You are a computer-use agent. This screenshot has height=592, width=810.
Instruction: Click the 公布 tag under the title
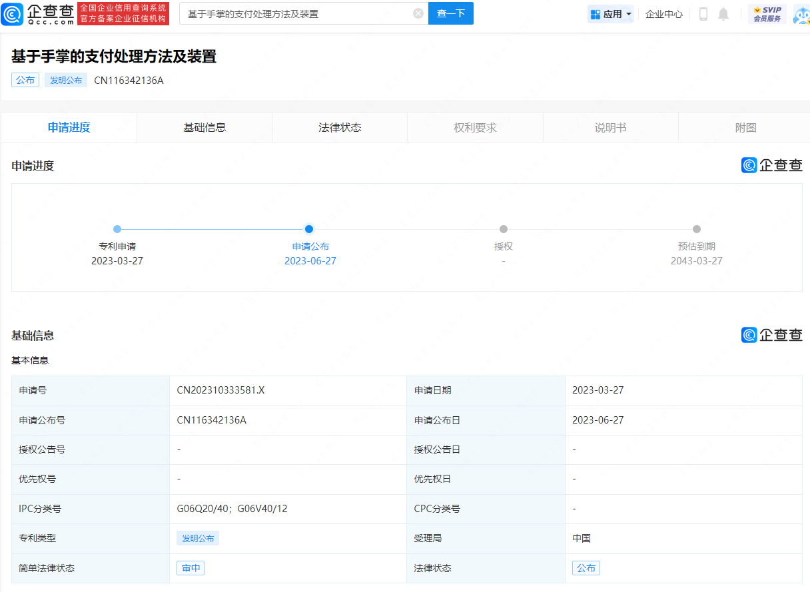[25, 80]
